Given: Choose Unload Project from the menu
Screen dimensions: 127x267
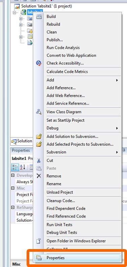Looking at the screenshot, I should (60, 192).
